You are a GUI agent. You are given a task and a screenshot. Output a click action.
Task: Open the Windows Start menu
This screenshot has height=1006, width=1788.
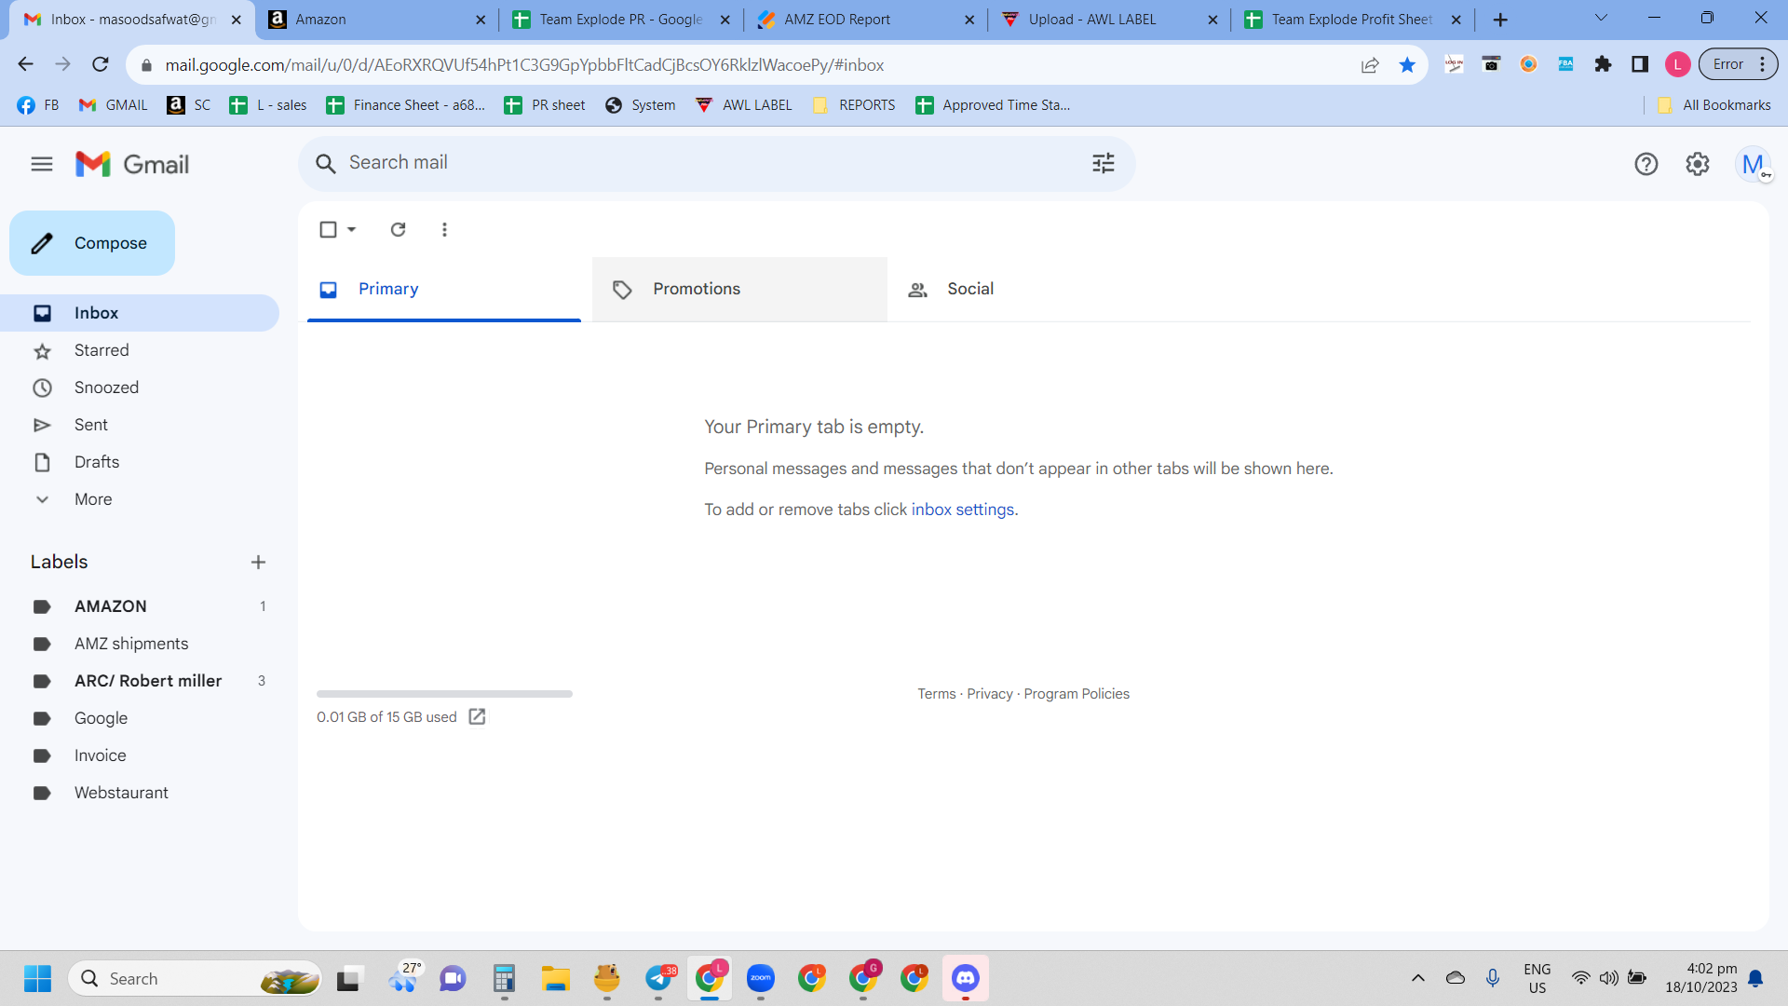(x=37, y=979)
